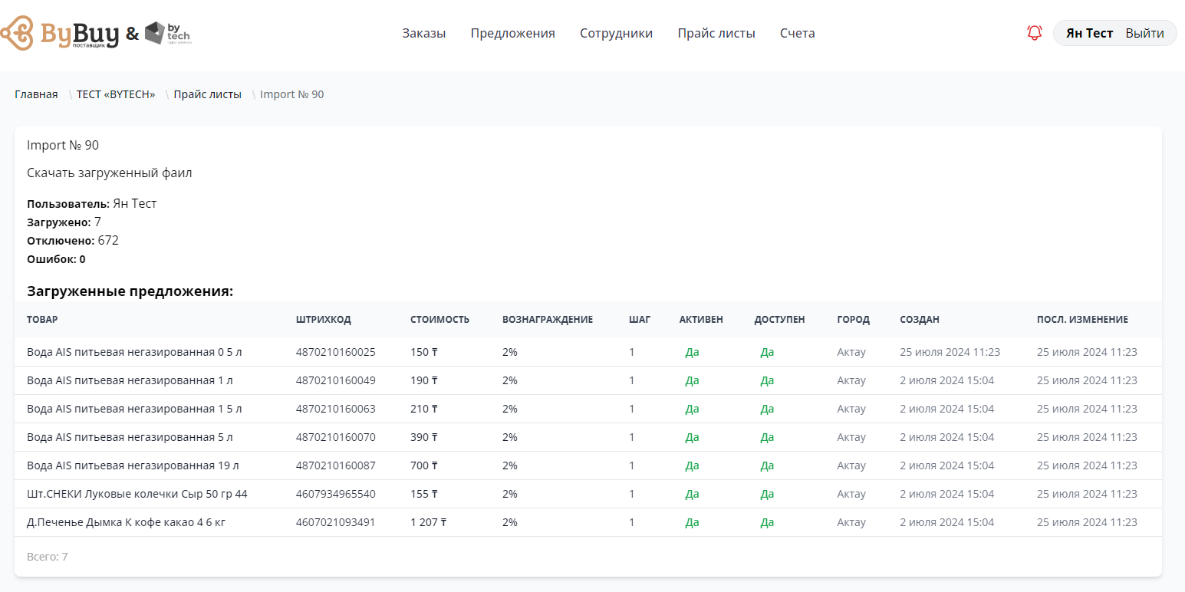Click barcode 4607934965540 cell
The width and height of the screenshot is (1185, 592).
(x=335, y=494)
